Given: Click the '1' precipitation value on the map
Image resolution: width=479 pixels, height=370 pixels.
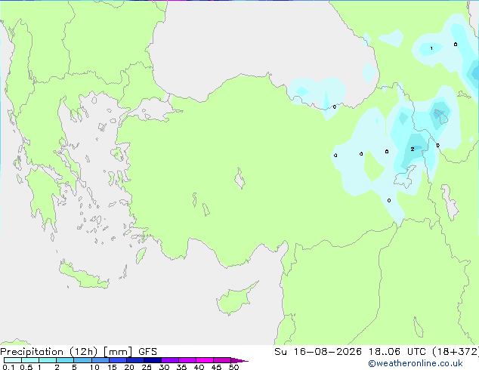Looking at the screenshot, I should pos(431,48).
